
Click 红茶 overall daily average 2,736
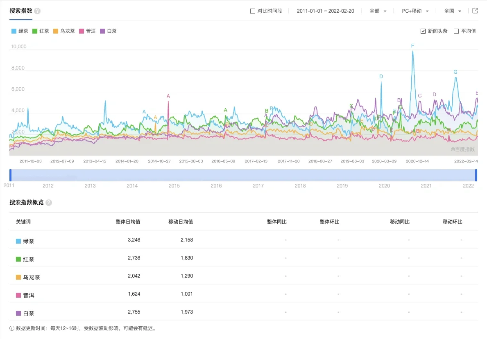tap(134, 258)
